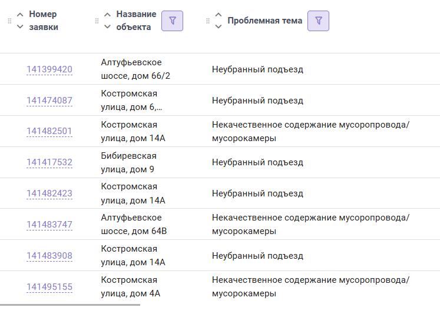Sort Номер заявки column descending arrow
This screenshot has height=314, width=440.
click(x=20, y=26)
